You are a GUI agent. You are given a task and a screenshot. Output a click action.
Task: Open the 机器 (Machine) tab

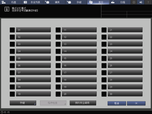[x=11, y=2]
